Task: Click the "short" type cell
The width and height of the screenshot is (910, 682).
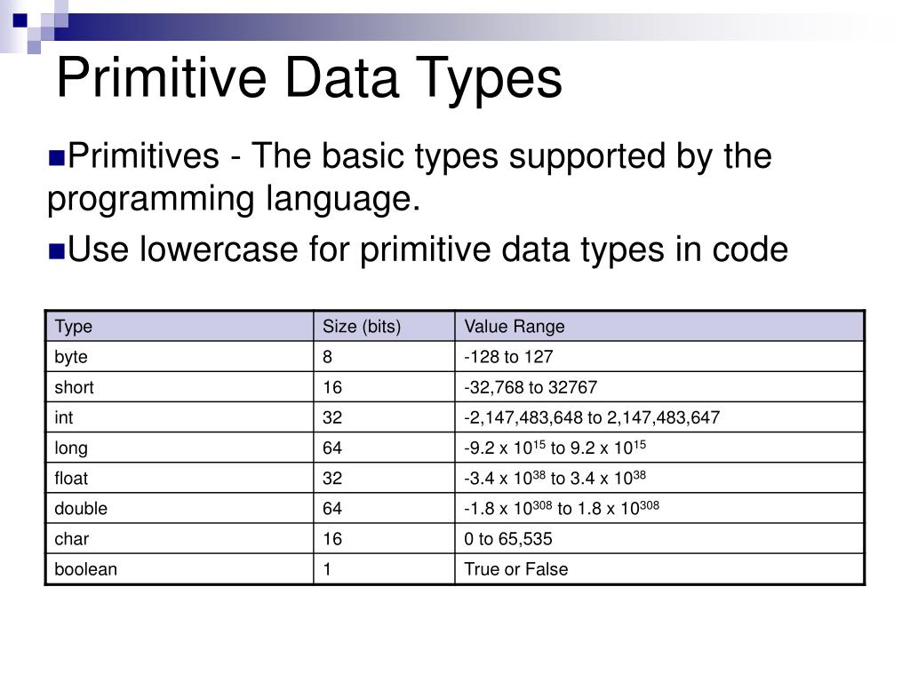Action: point(74,387)
